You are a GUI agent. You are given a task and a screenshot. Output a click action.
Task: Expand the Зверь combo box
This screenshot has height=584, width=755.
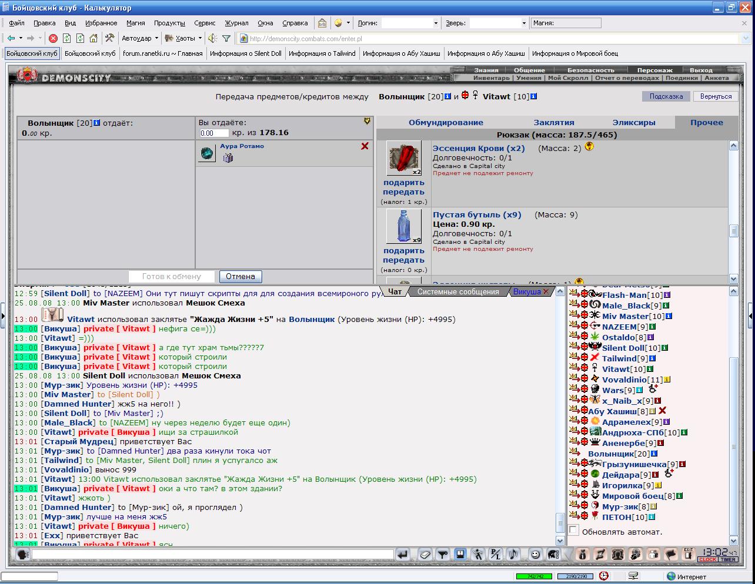[x=524, y=23]
